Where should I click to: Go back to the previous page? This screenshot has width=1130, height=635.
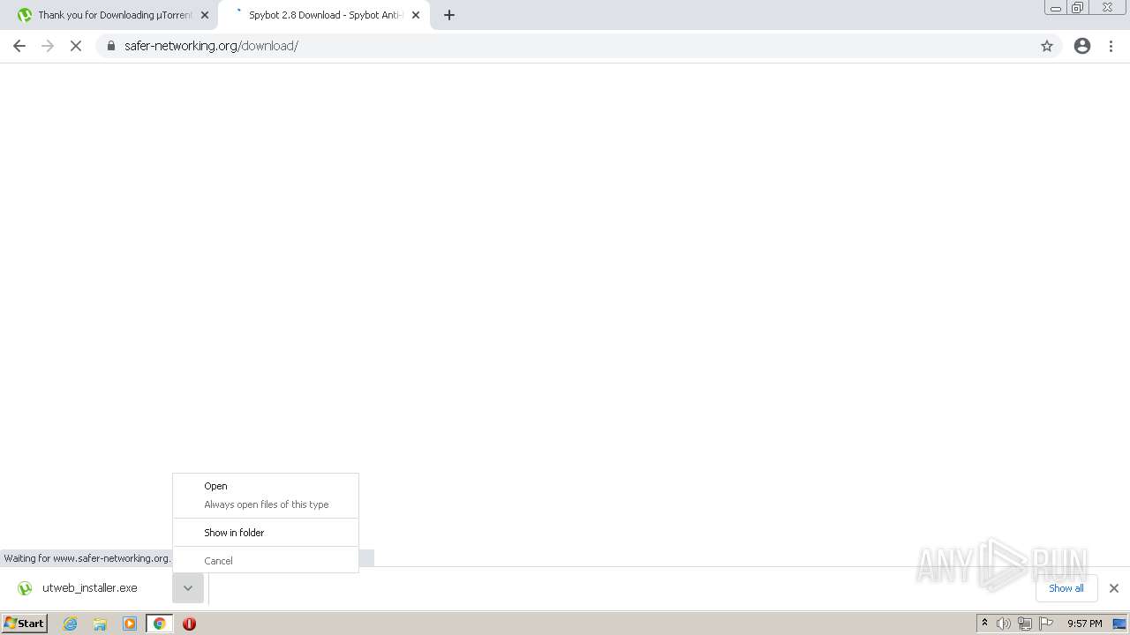[19, 46]
